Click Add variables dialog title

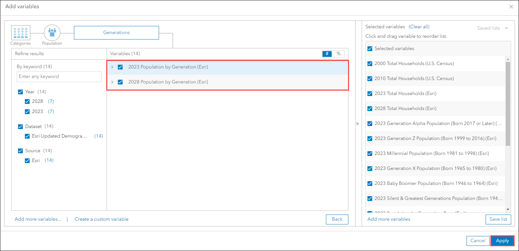(22, 6)
